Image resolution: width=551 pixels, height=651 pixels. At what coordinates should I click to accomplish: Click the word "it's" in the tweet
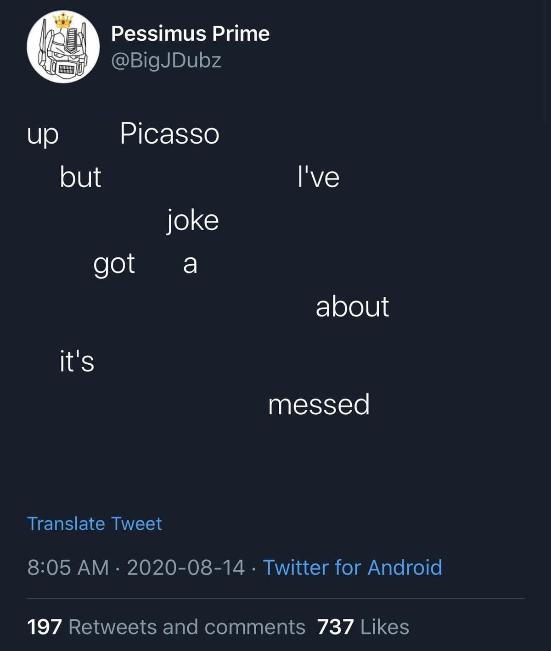point(77,361)
